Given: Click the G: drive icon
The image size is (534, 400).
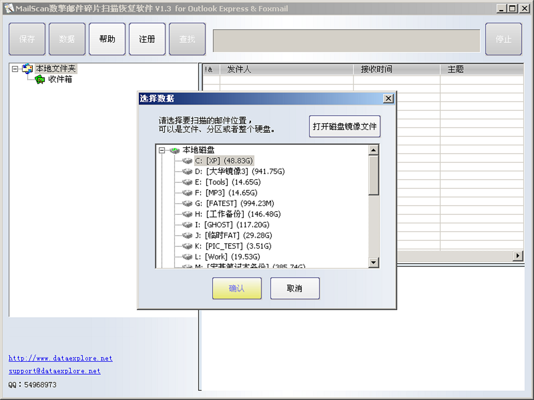Looking at the screenshot, I should [x=188, y=203].
